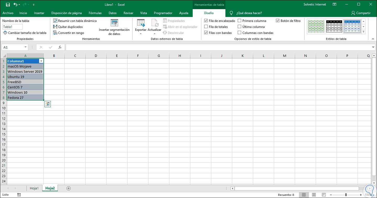Collapse the ribbon with the arrow icon
Screen dimensions: 377x198
point(373,39)
